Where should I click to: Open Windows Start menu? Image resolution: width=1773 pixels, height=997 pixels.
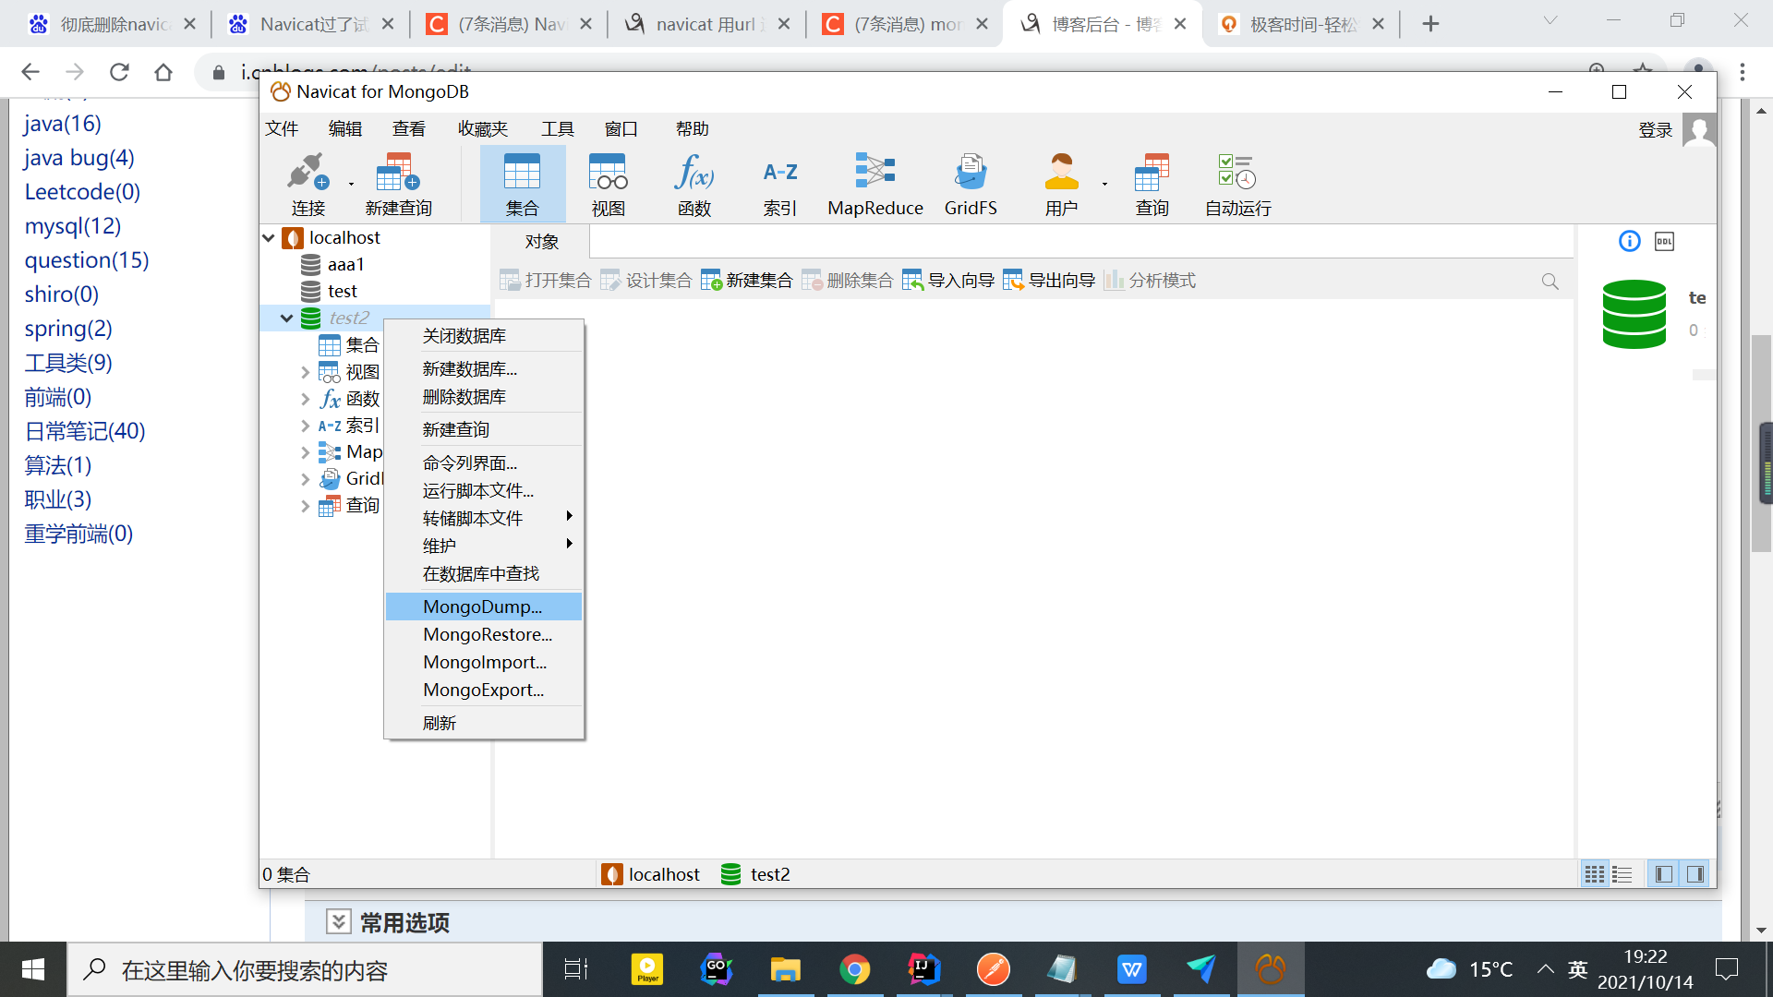point(33,969)
